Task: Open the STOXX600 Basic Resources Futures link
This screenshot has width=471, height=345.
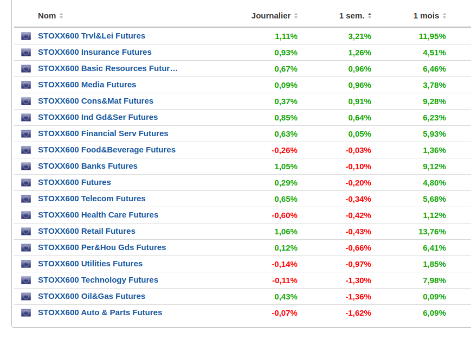Action: (107, 68)
